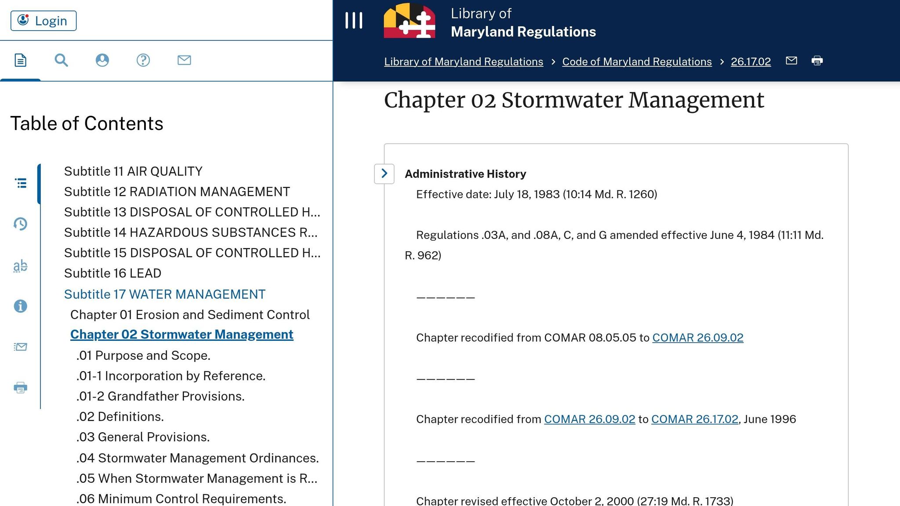900x506 pixels.
Task: Expand Subtitle 17 WATER MANAGEMENT tree item
Action: tap(164, 294)
